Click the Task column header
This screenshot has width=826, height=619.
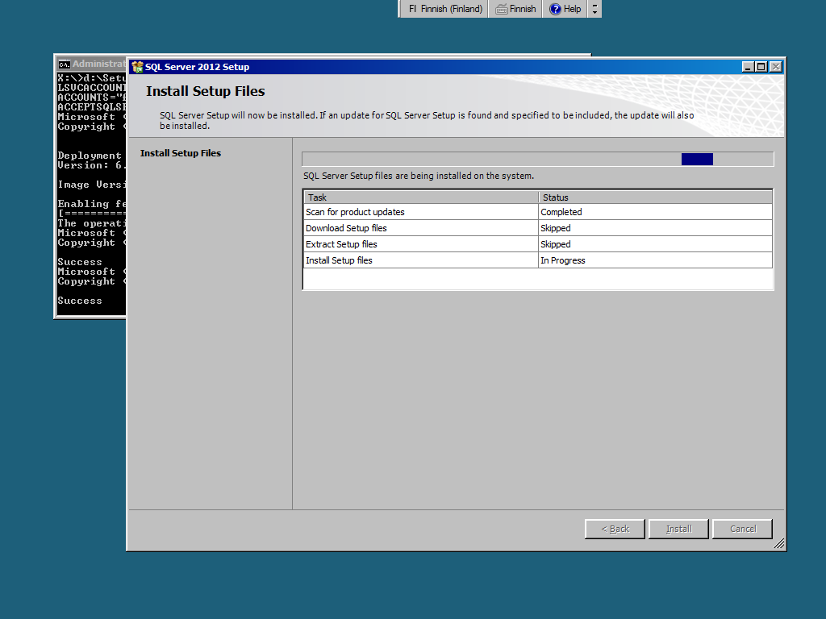tap(419, 197)
